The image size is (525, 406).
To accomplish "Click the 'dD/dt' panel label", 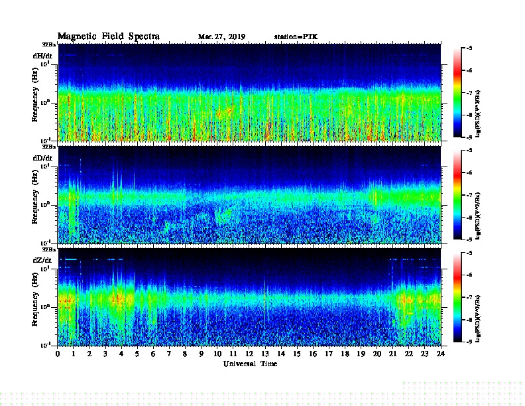I will pyautogui.click(x=42, y=158).
